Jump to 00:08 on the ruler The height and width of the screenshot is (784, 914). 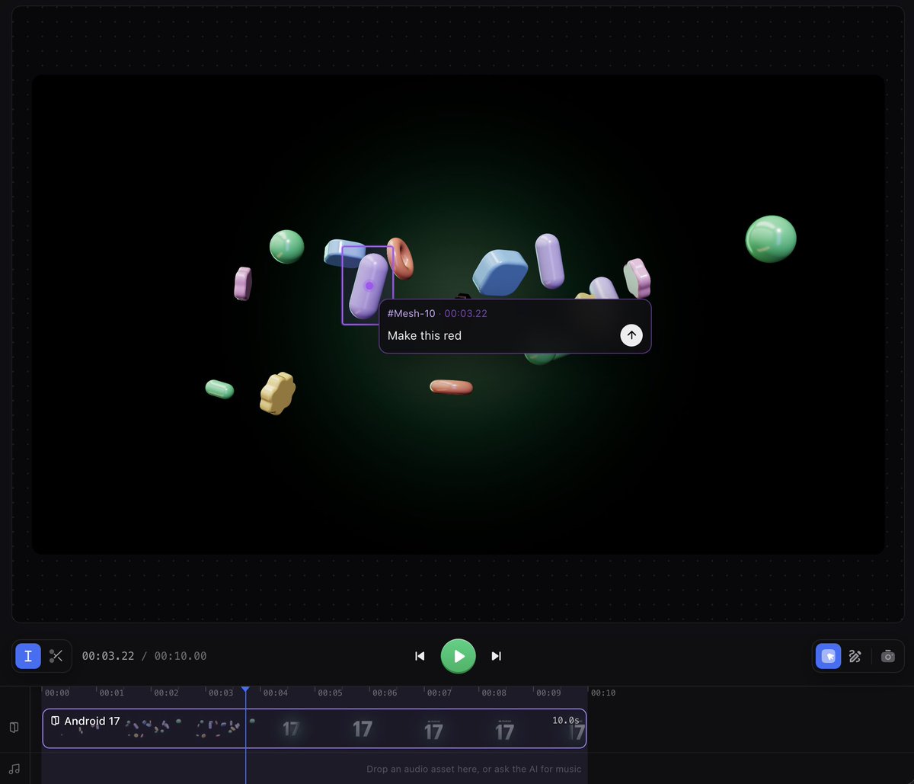(494, 693)
